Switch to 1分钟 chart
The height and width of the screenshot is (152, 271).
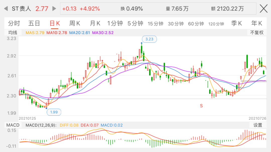[x=115, y=24]
